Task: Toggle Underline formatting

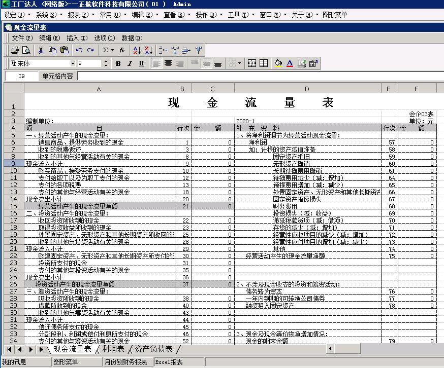Action: pos(141,63)
